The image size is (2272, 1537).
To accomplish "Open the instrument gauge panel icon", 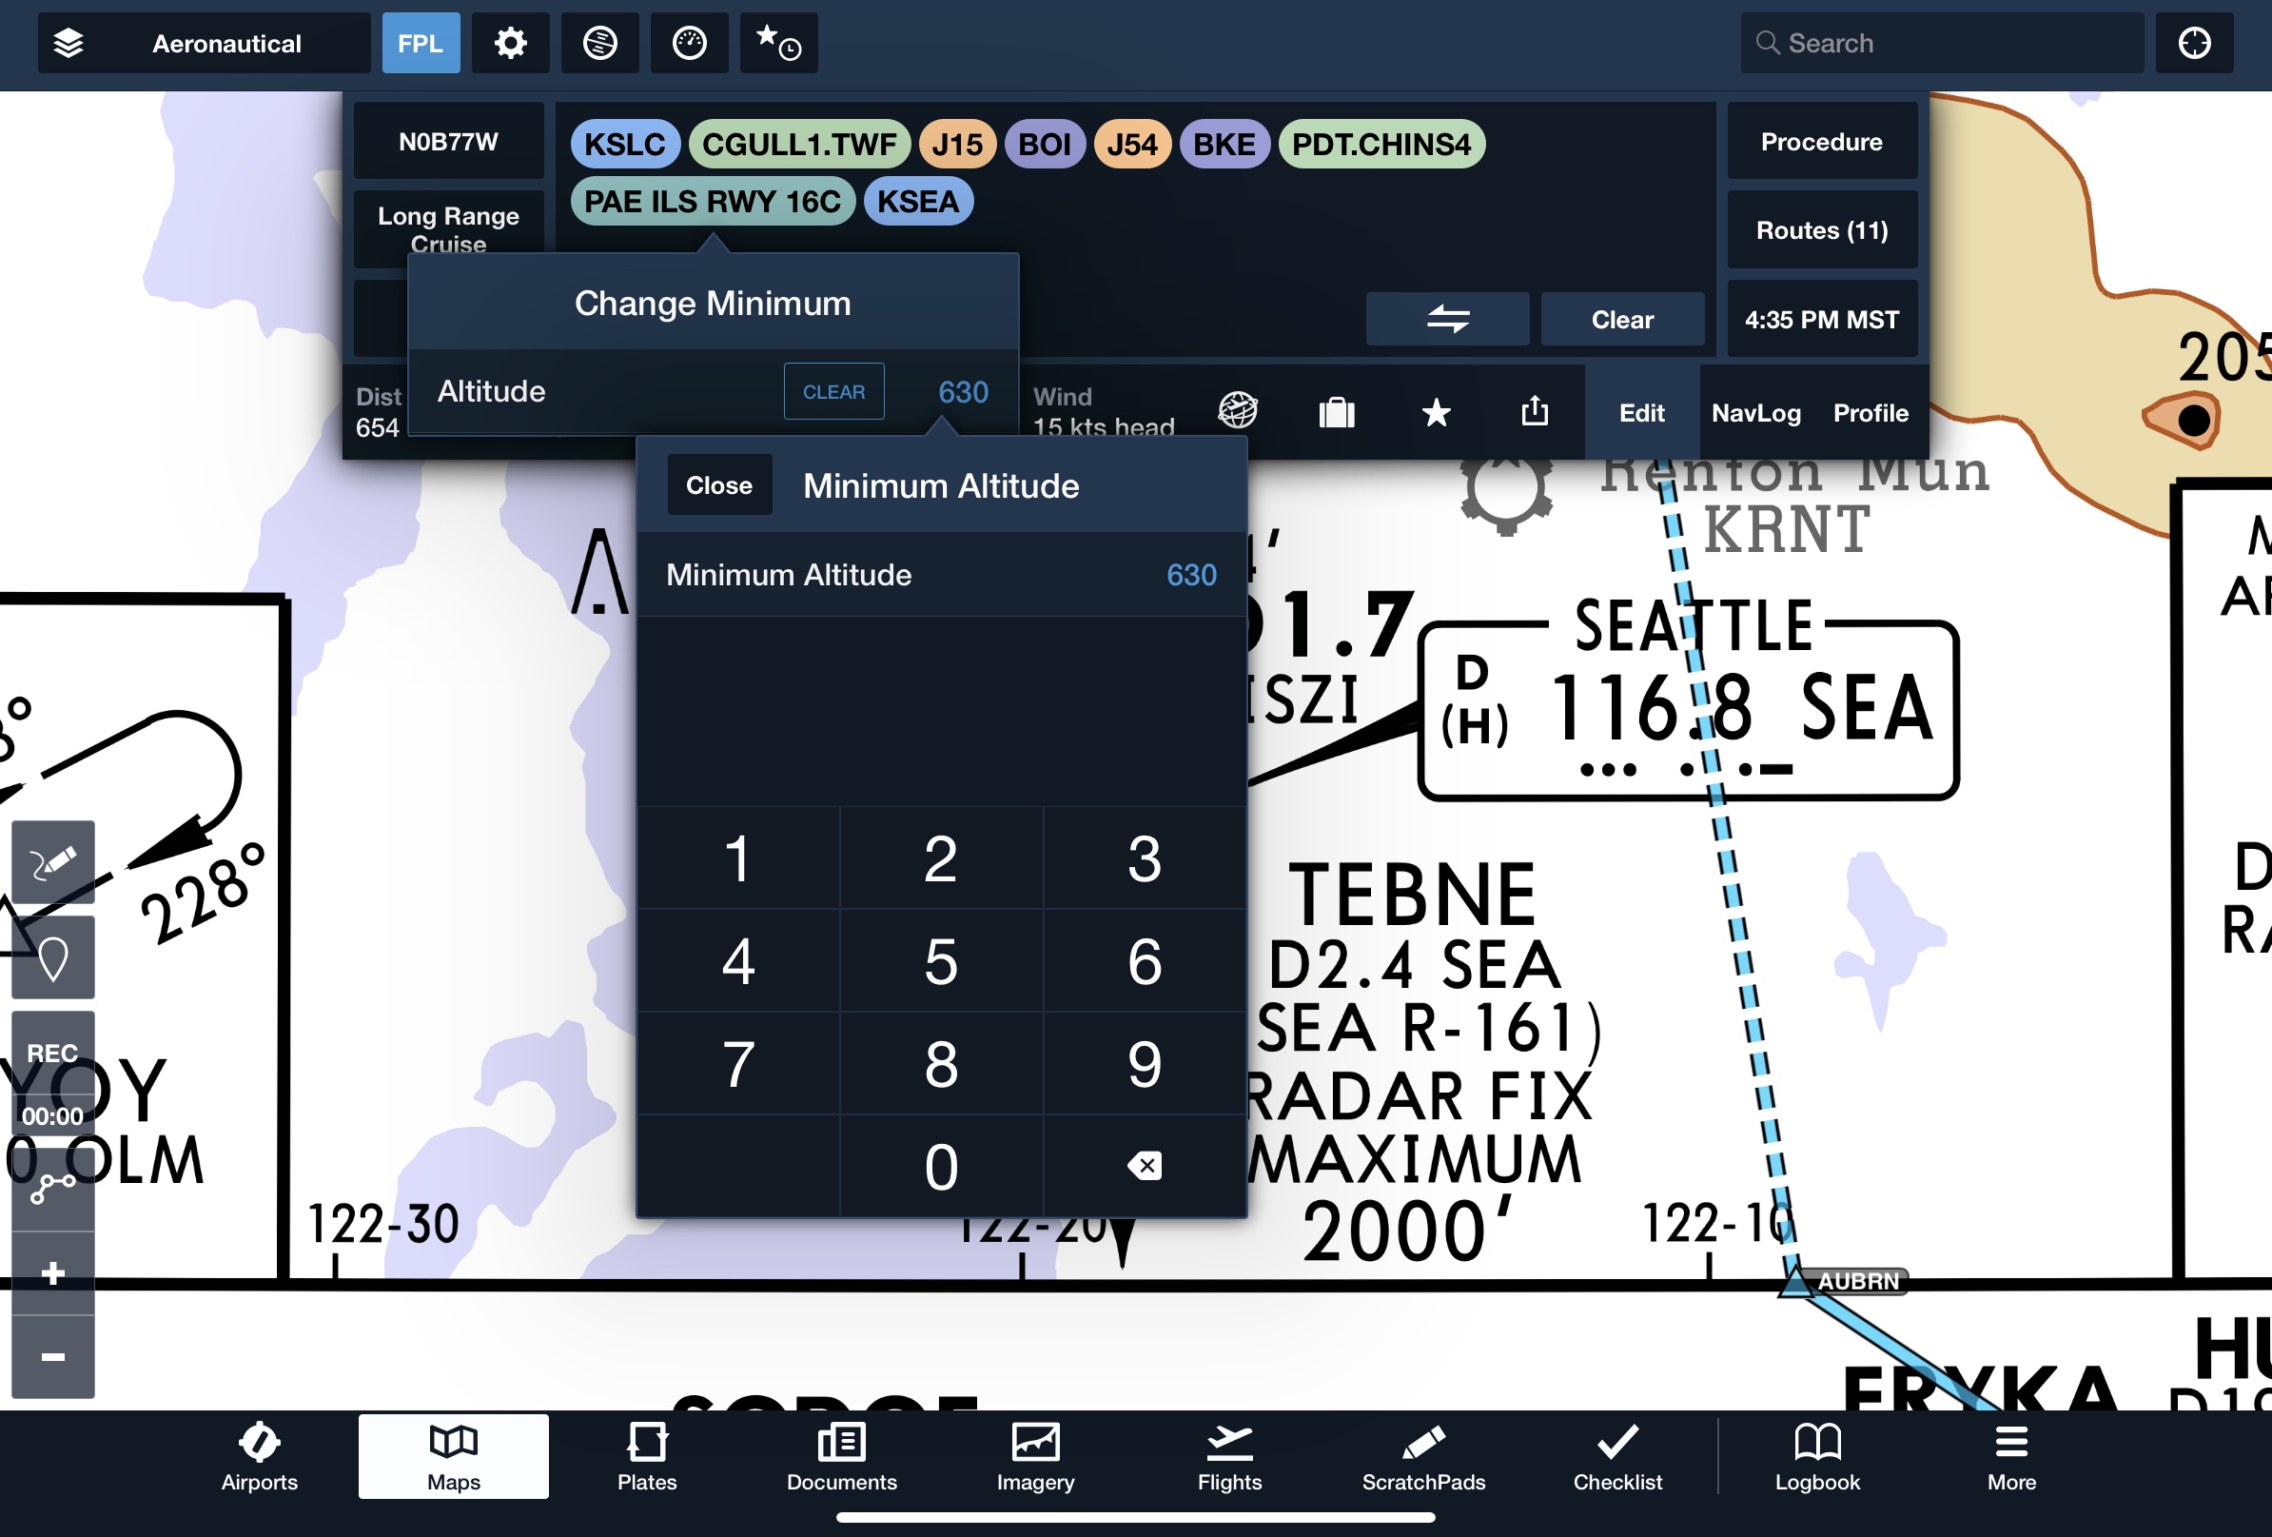I will 689,43.
